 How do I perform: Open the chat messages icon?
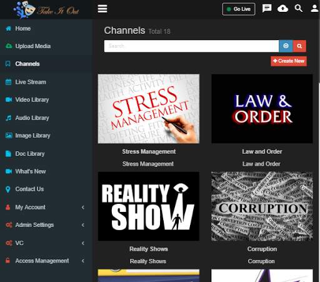267,9
